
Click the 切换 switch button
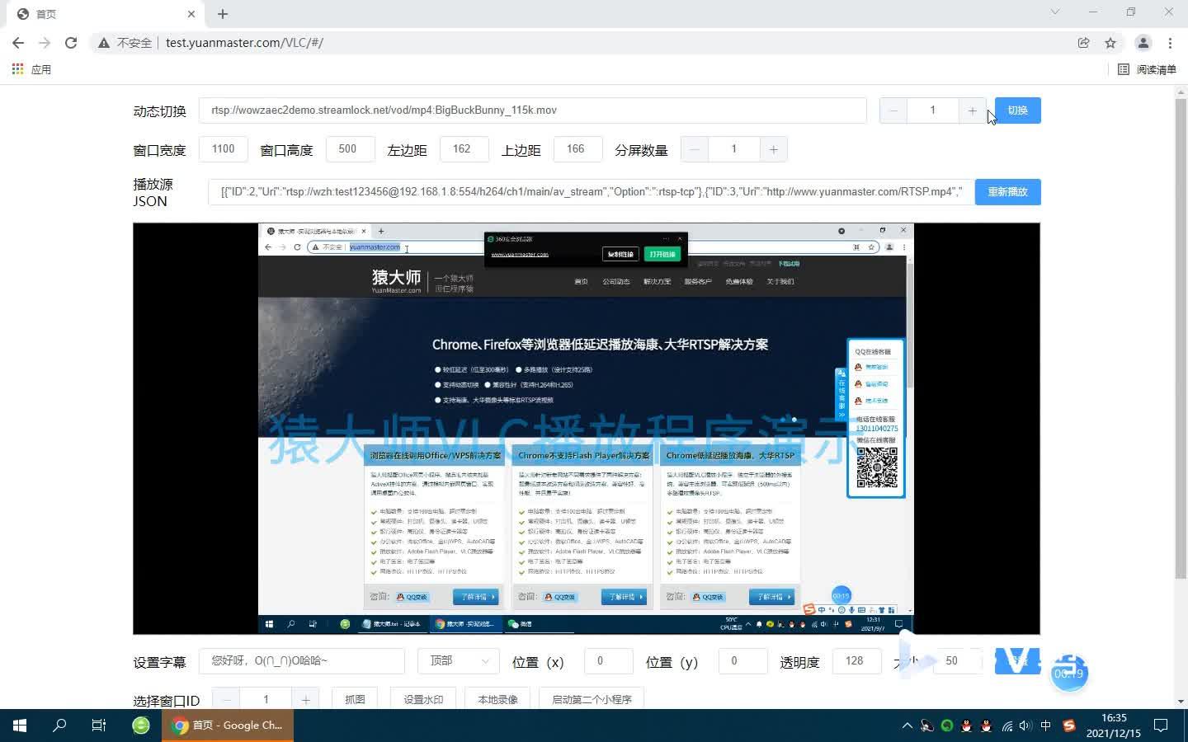(x=1017, y=110)
